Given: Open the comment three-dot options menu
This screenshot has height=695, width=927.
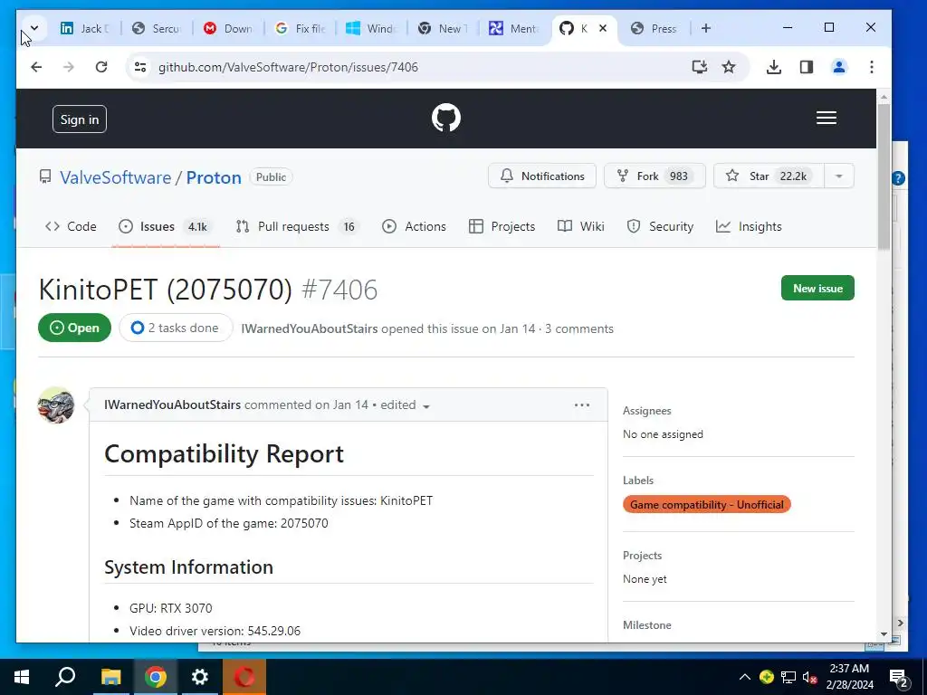Looking at the screenshot, I should (582, 405).
